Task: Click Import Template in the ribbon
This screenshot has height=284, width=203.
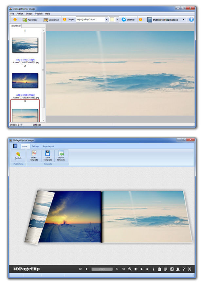Action: pyautogui.click(x=61, y=156)
